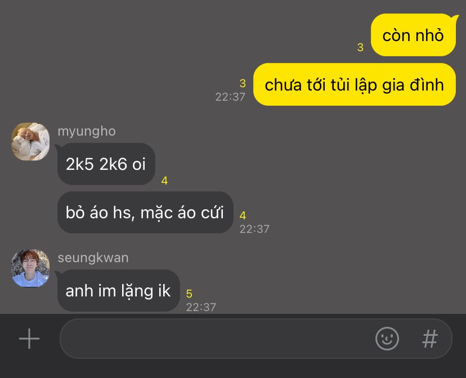The image size is (466, 378).
Task: Select the "bỏ áo hs, mặc áo cưới" message
Action: 145,212
